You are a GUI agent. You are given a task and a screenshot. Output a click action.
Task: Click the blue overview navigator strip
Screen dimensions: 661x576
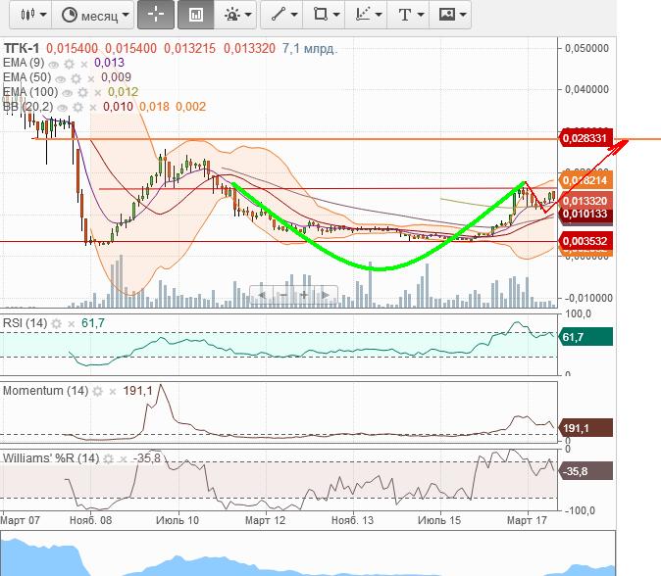308,554
